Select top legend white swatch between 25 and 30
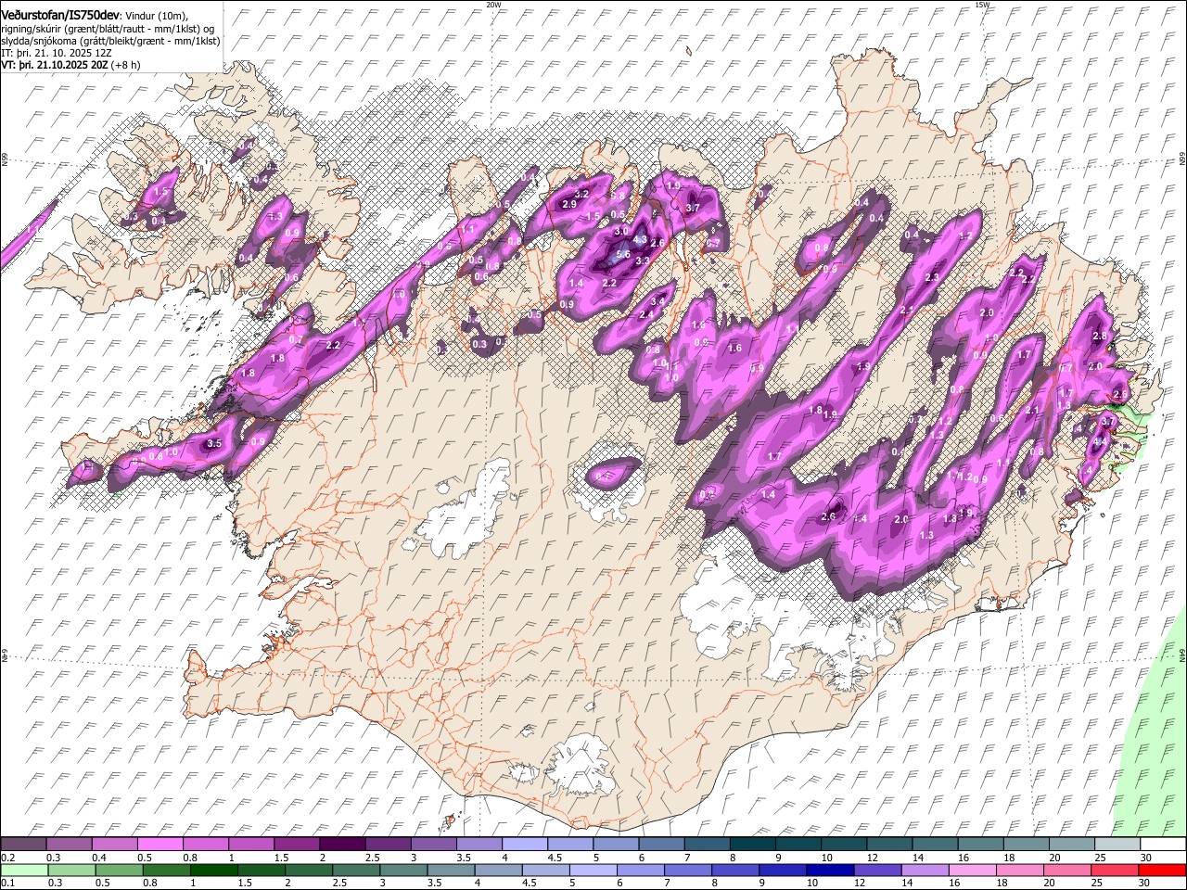 [1118, 844]
